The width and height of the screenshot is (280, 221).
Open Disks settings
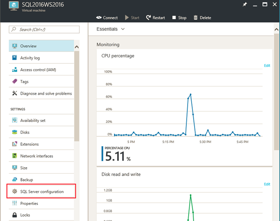(x=42, y=132)
